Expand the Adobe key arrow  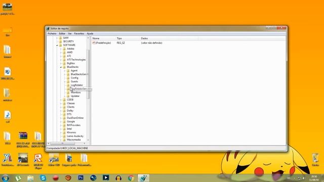(x=61, y=49)
